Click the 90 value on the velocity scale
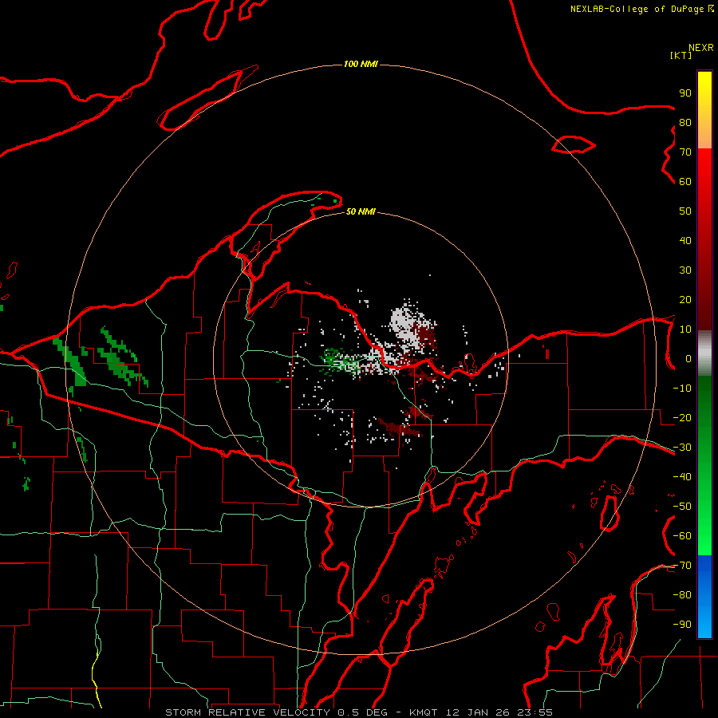Image resolution: width=718 pixels, height=718 pixels. [685, 93]
